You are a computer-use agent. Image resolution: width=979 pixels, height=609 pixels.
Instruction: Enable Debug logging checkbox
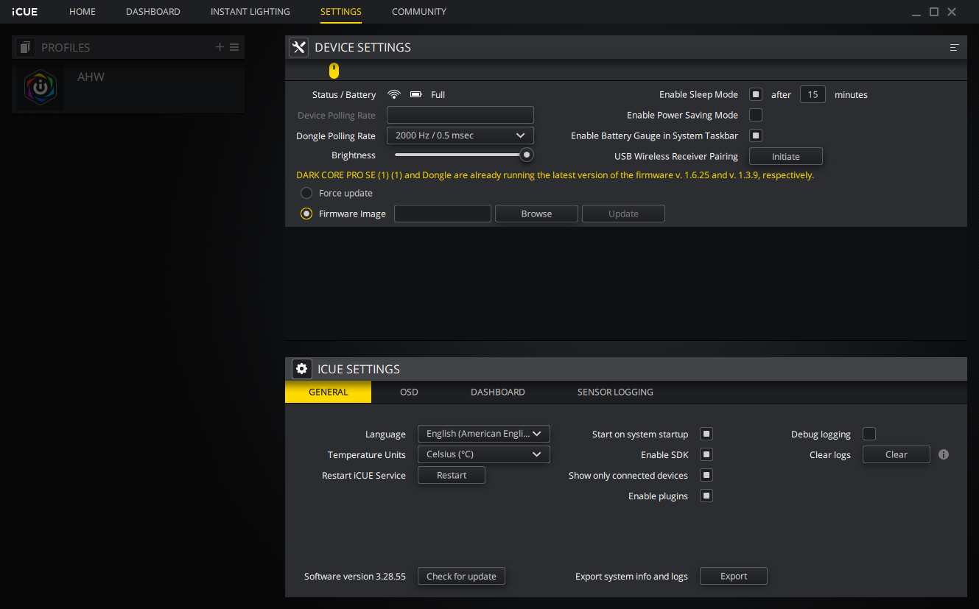pos(869,434)
